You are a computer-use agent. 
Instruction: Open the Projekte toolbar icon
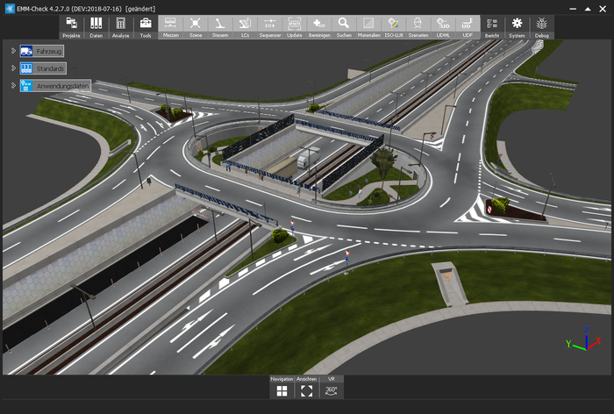[x=71, y=25]
